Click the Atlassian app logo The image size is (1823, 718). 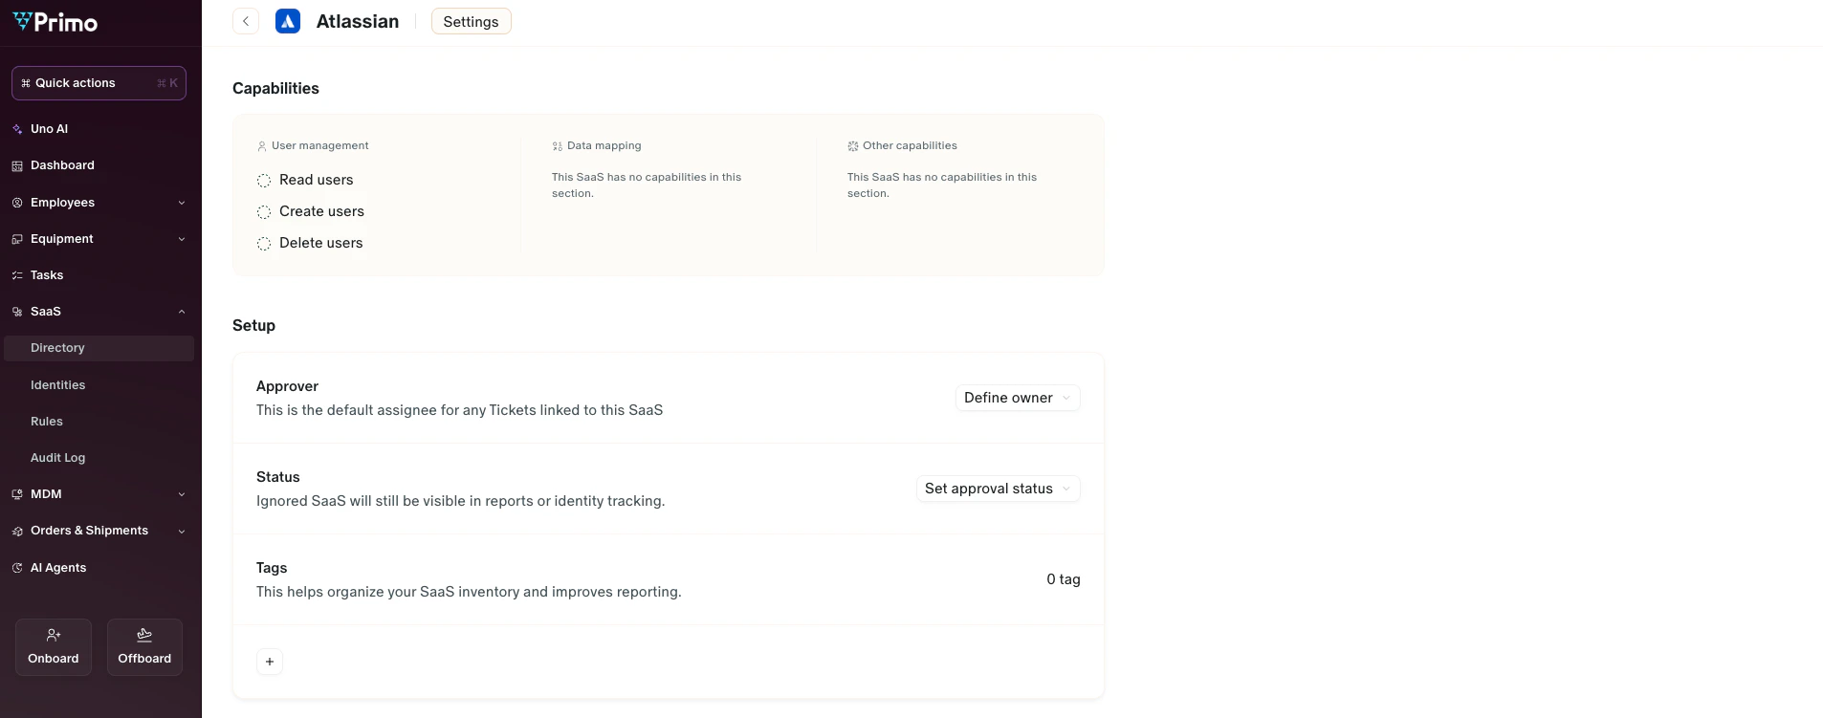(x=288, y=21)
